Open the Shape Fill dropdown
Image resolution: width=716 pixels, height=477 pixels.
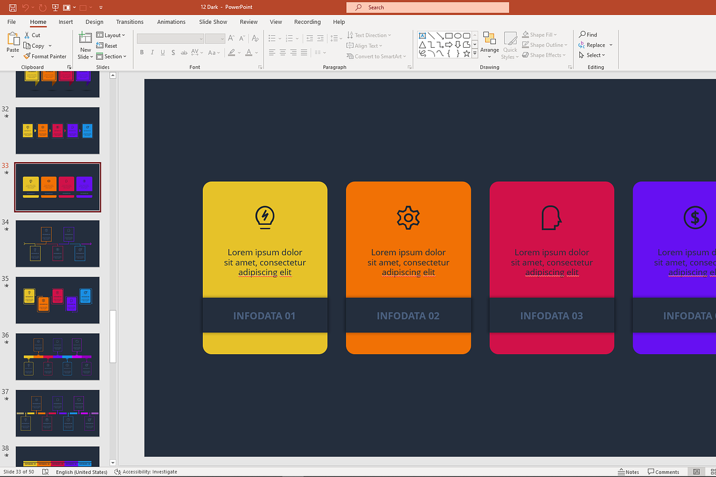(539, 35)
